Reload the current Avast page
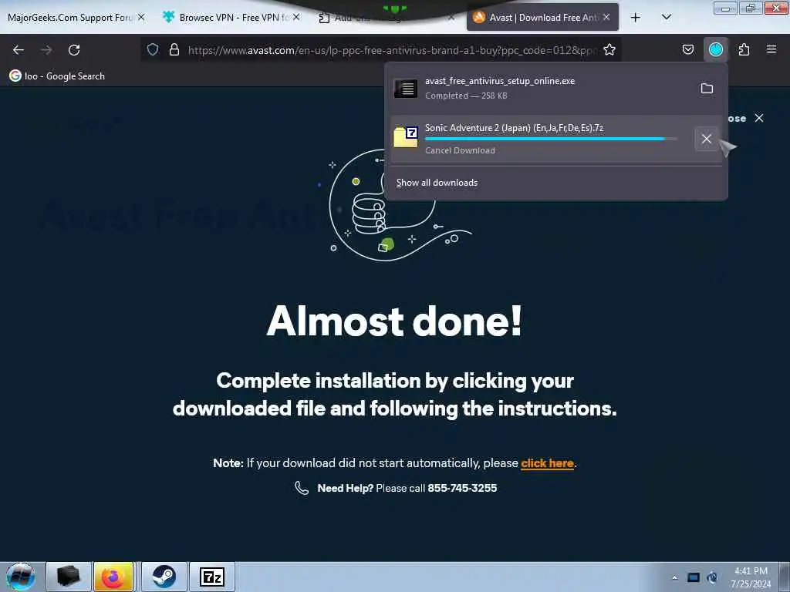 click(74, 50)
